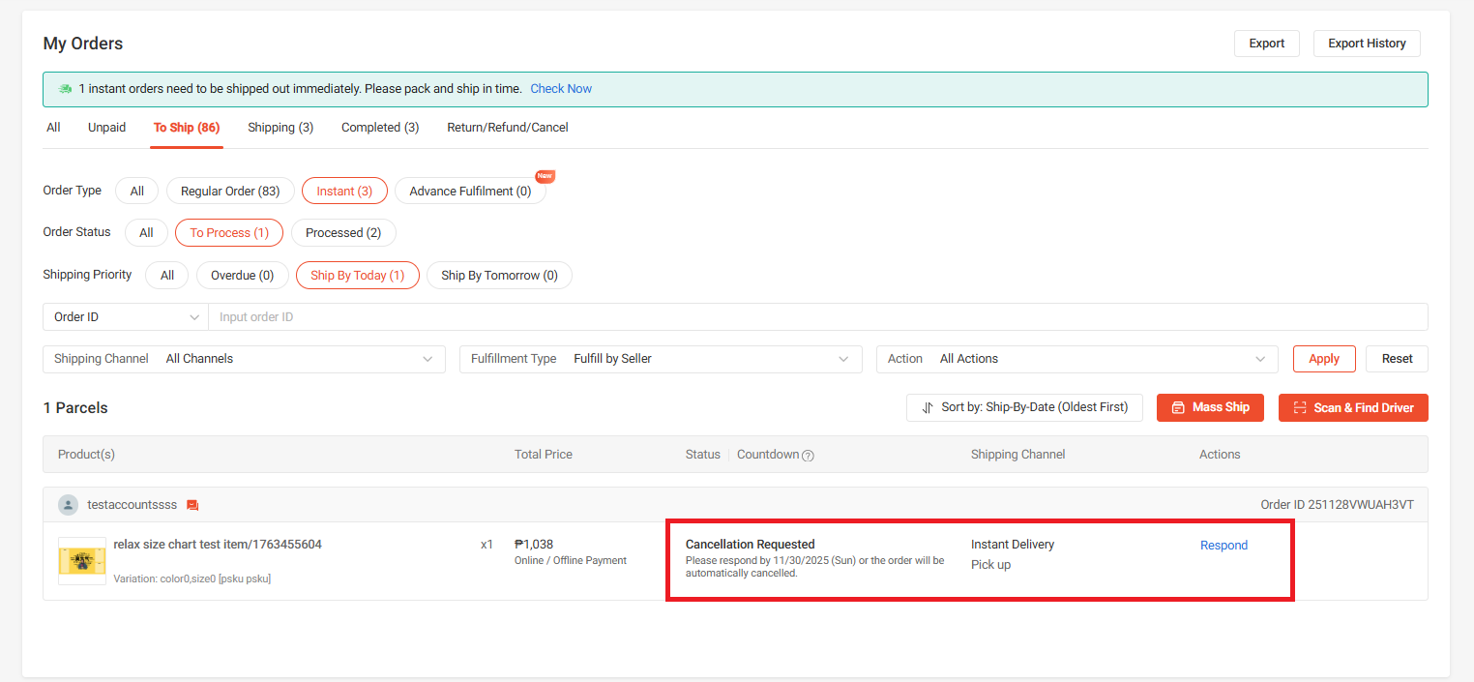The image size is (1474, 682).
Task: Open the Order ID search type dropdown
Action: (126, 317)
